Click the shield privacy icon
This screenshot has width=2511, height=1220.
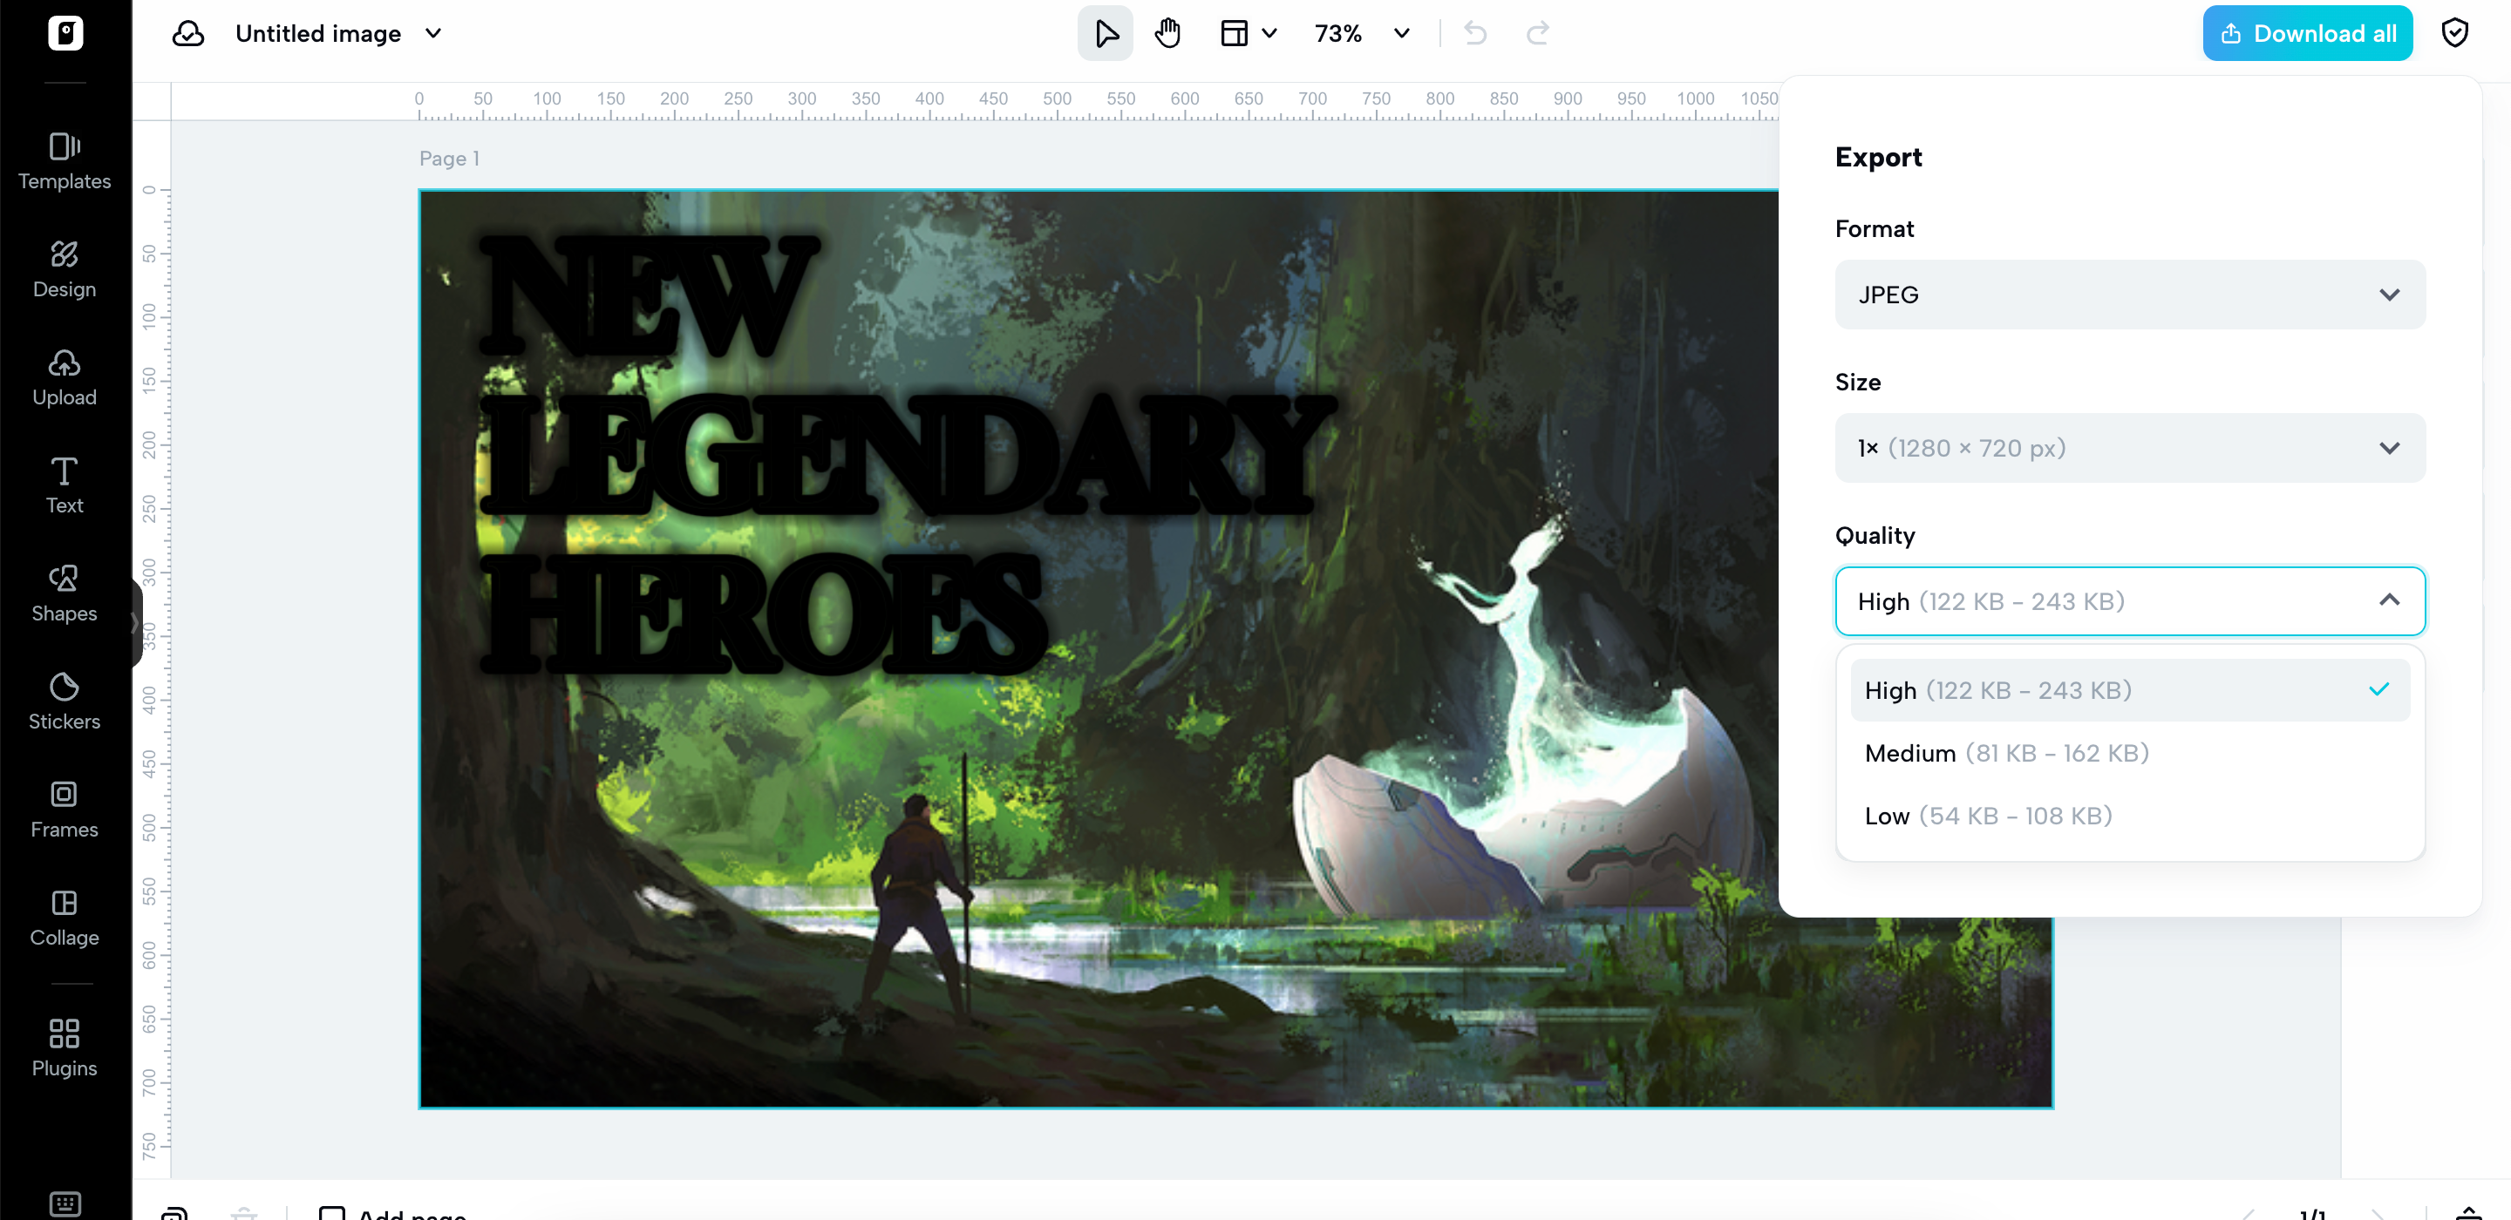2453,34
